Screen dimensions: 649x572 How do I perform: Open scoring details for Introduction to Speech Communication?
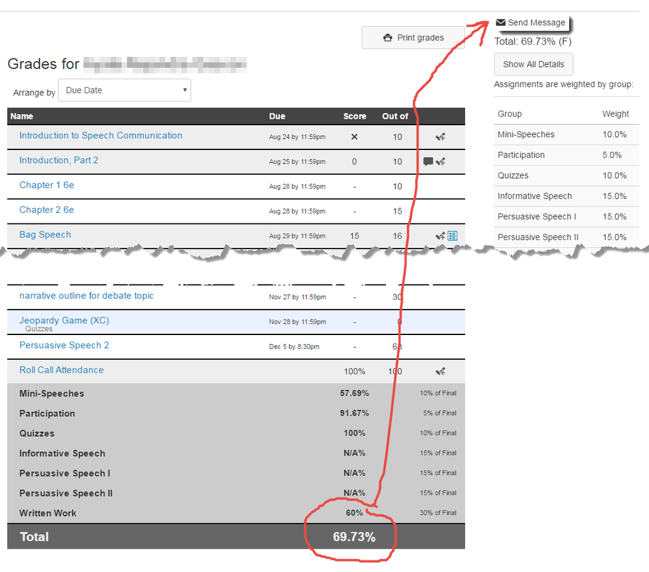[440, 136]
